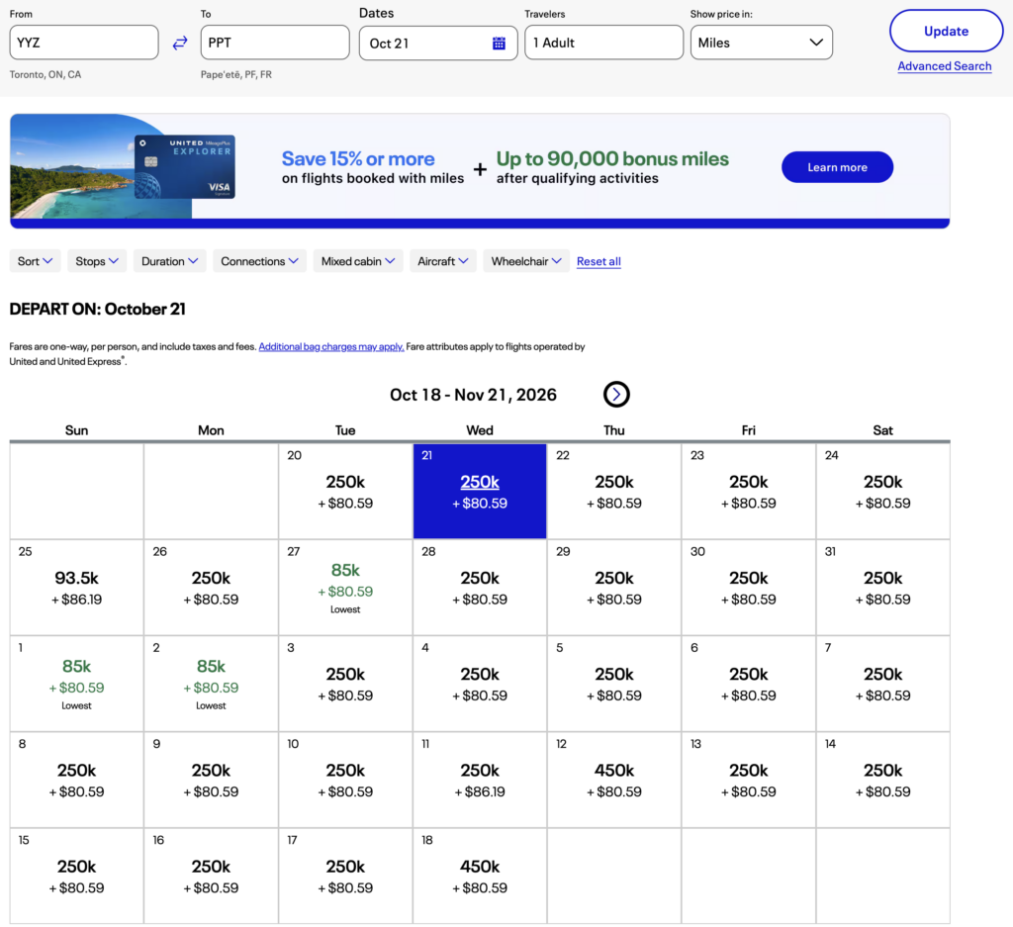Image resolution: width=1013 pixels, height=927 pixels.
Task: Open the date picker calendar icon
Action: click(499, 44)
